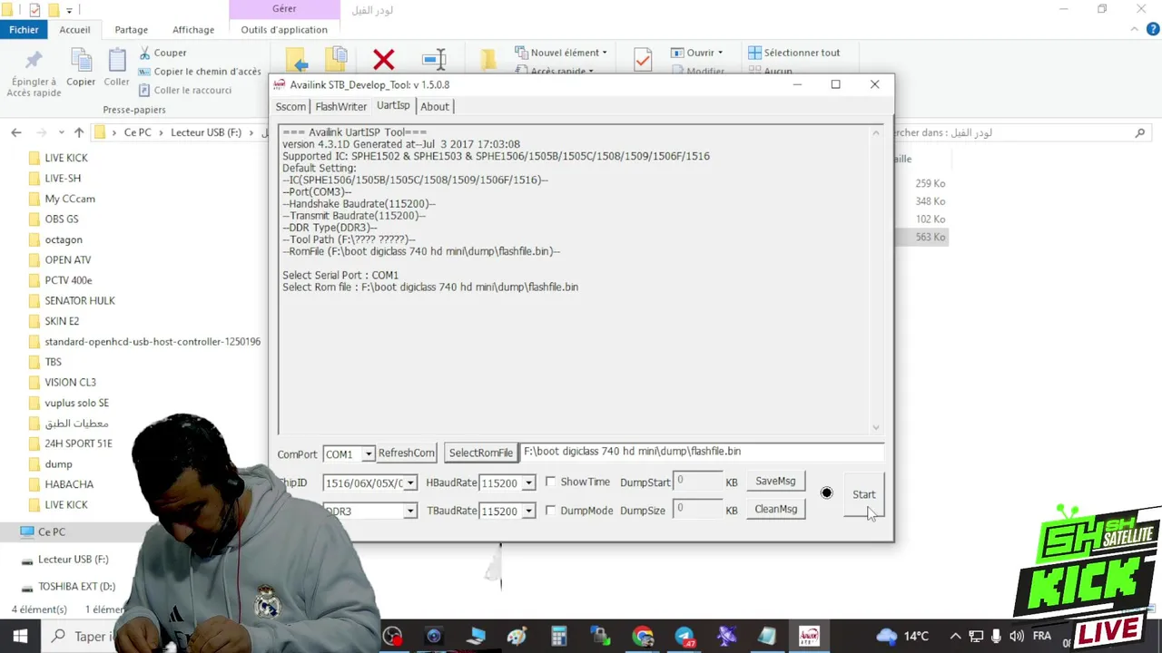This screenshot has height=653, width=1162.
Task: Click the CleanMsg button
Action: pos(775,509)
